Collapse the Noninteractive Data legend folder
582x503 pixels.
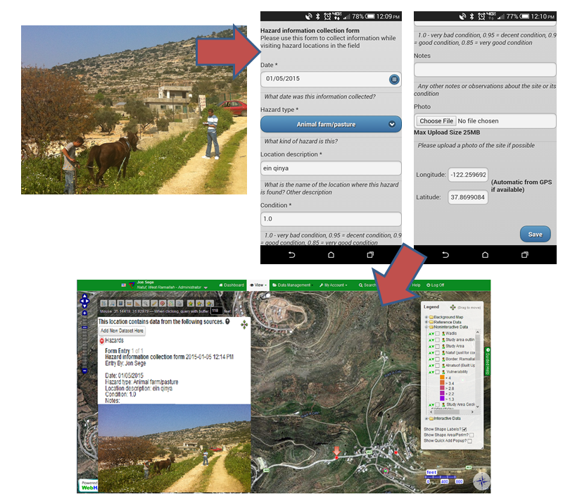click(x=426, y=327)
